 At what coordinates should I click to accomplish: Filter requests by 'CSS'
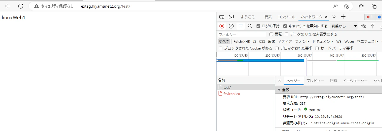[262, 42]
